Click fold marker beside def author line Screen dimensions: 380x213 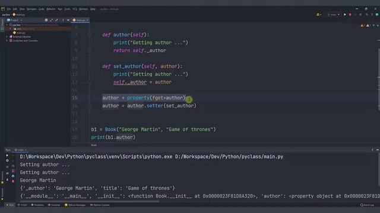pos(89,35)
